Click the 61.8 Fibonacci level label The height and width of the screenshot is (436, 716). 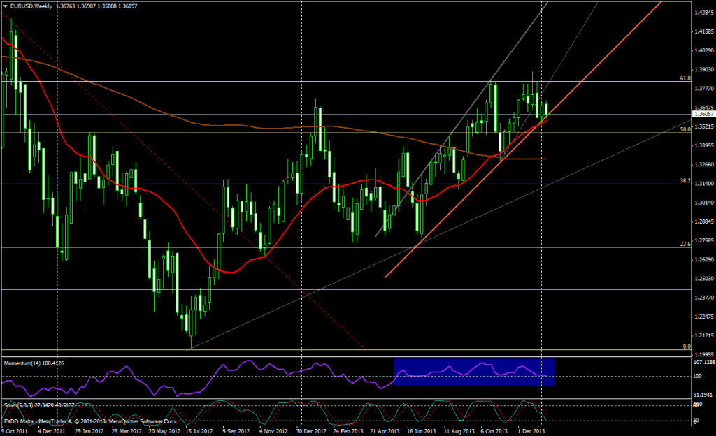(x=685, y=79)
